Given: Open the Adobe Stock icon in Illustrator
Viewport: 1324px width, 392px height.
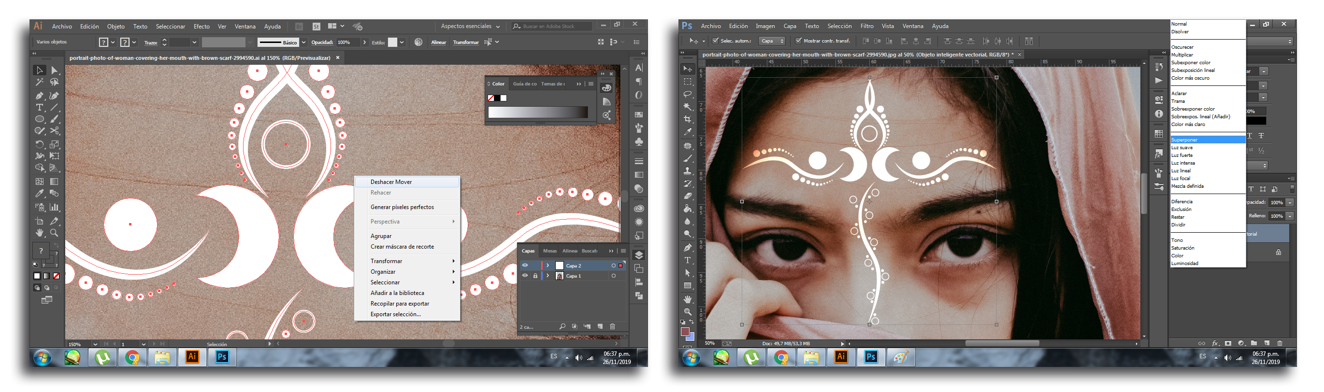Looking at the screenshot, I should [317, 26].
